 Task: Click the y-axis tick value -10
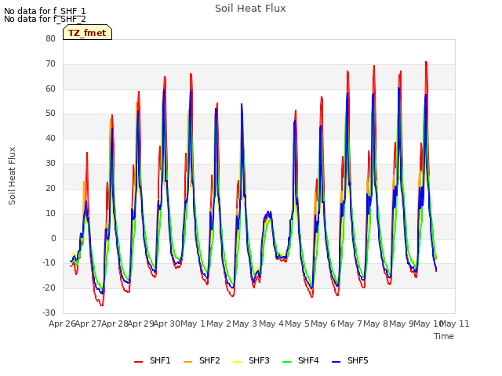pyautogui.click(x=49, y=263)
